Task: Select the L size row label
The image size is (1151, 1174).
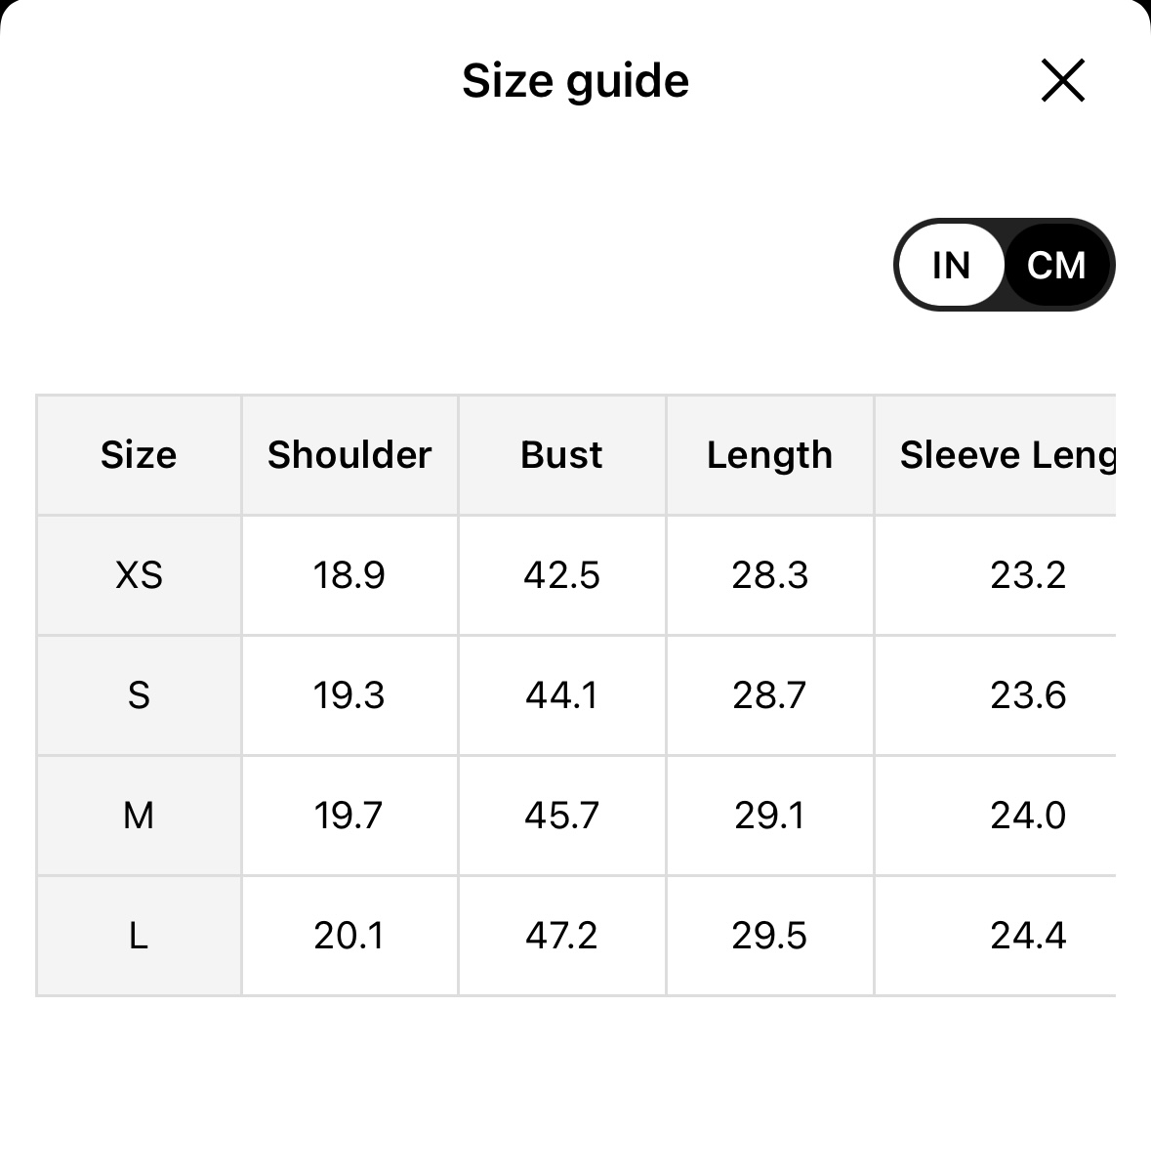Action: [139, 936]
